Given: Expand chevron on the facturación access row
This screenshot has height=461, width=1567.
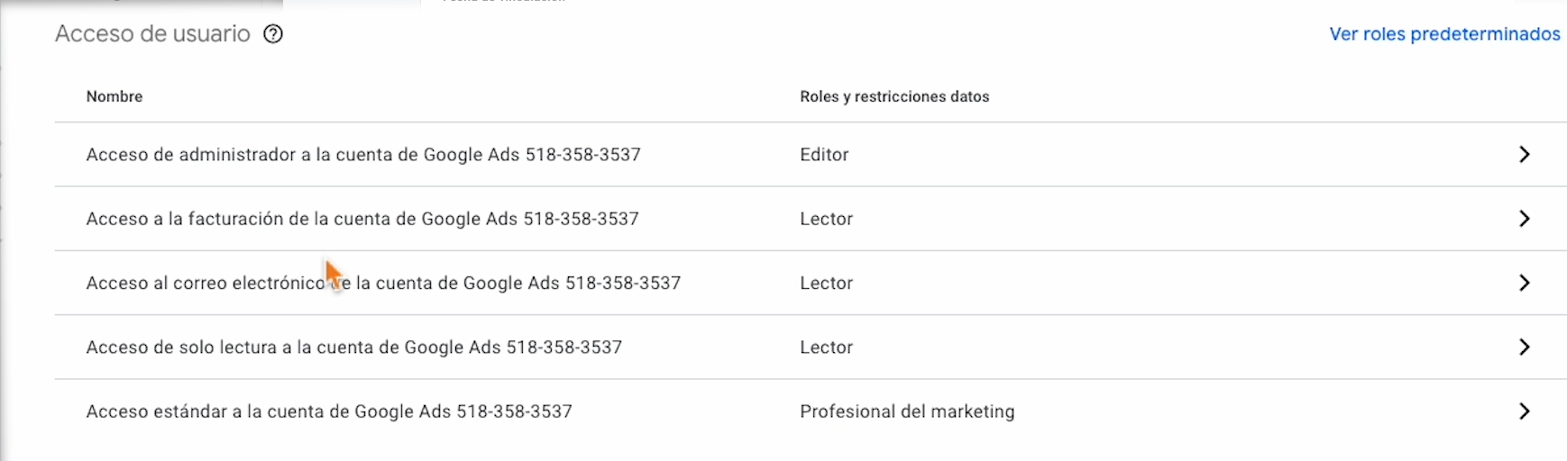Looking at the screenshot, I should 1524,219.
